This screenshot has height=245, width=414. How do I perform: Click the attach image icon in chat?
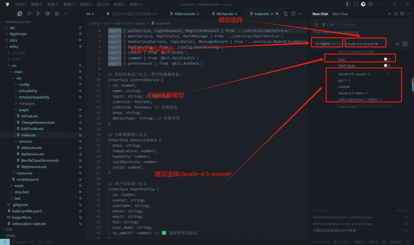point(397,44)
